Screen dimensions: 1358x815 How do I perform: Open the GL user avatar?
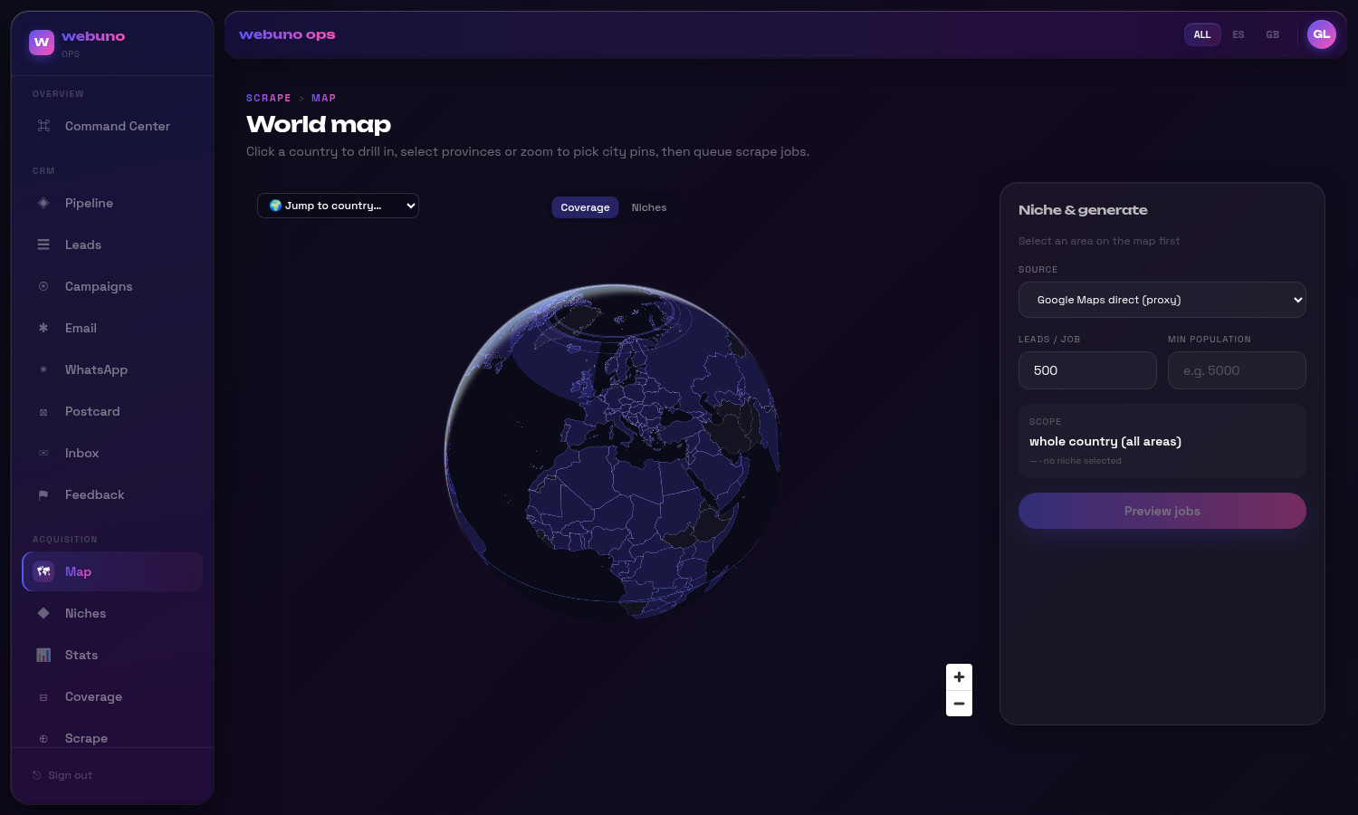(x=1322, y=34)
